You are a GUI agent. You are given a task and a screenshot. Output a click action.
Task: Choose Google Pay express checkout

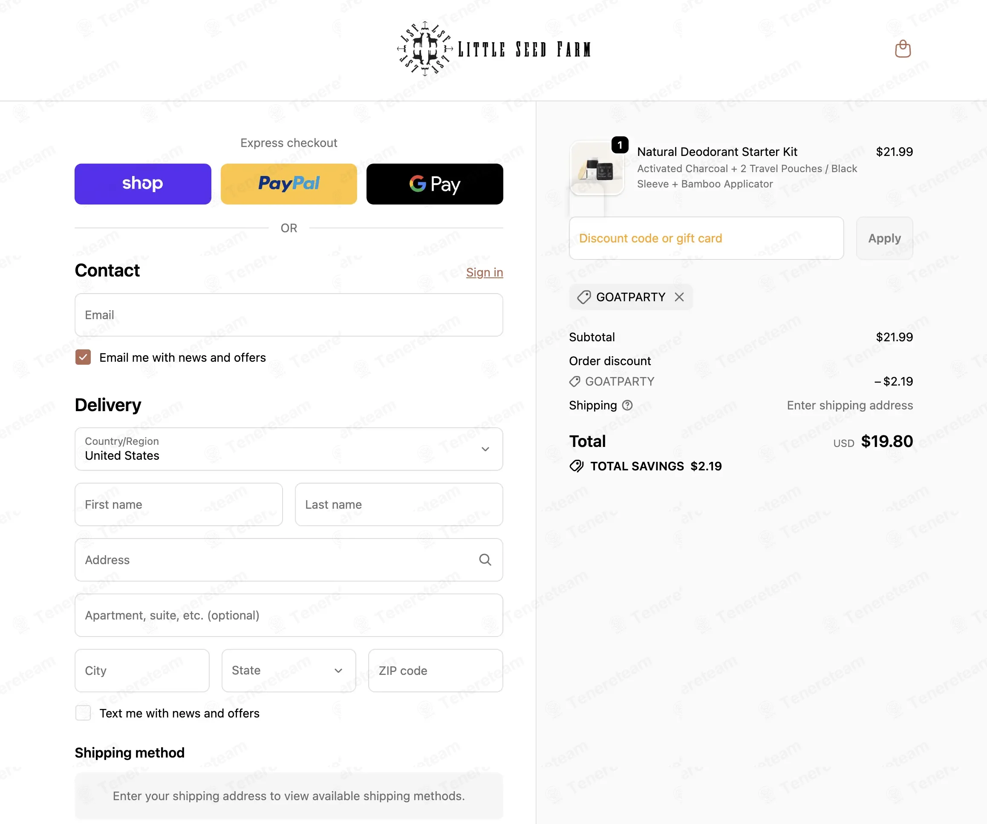tap(435, 184)
